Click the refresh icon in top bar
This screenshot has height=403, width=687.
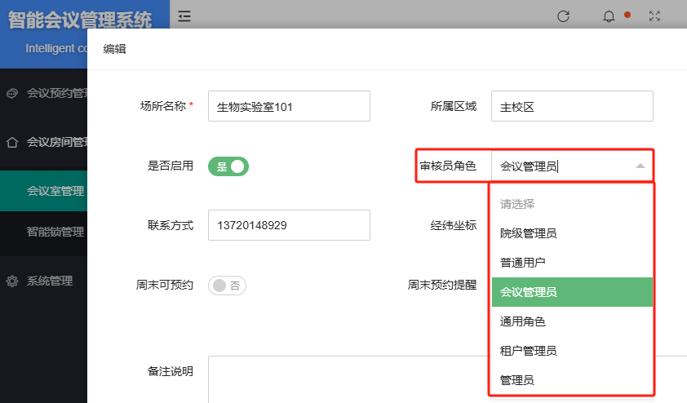pyautogui.click(x=563, y=15)
